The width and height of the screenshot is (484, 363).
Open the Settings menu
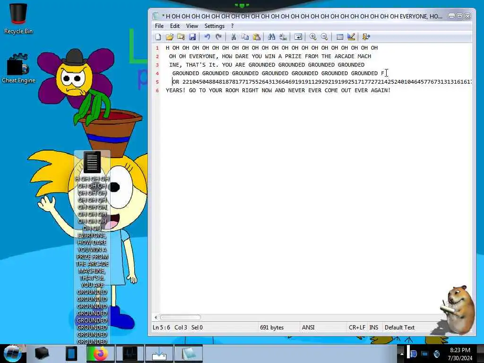coord(214,26)
